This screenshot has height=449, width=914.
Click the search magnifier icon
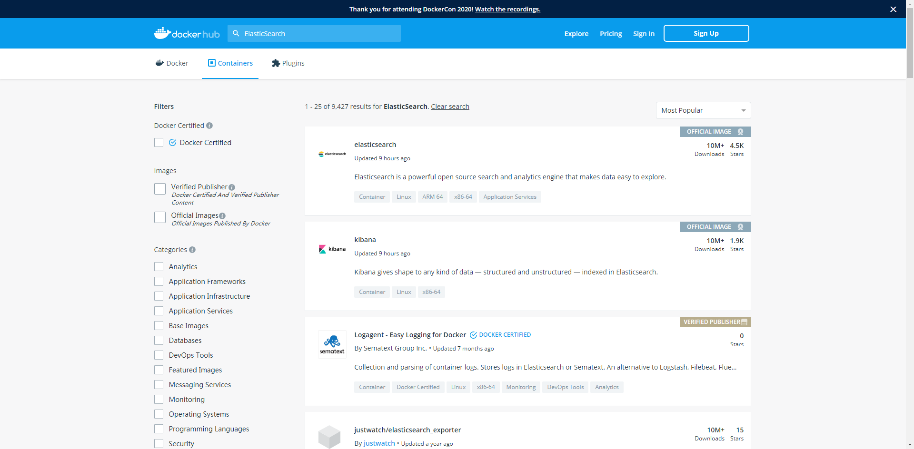236,33
